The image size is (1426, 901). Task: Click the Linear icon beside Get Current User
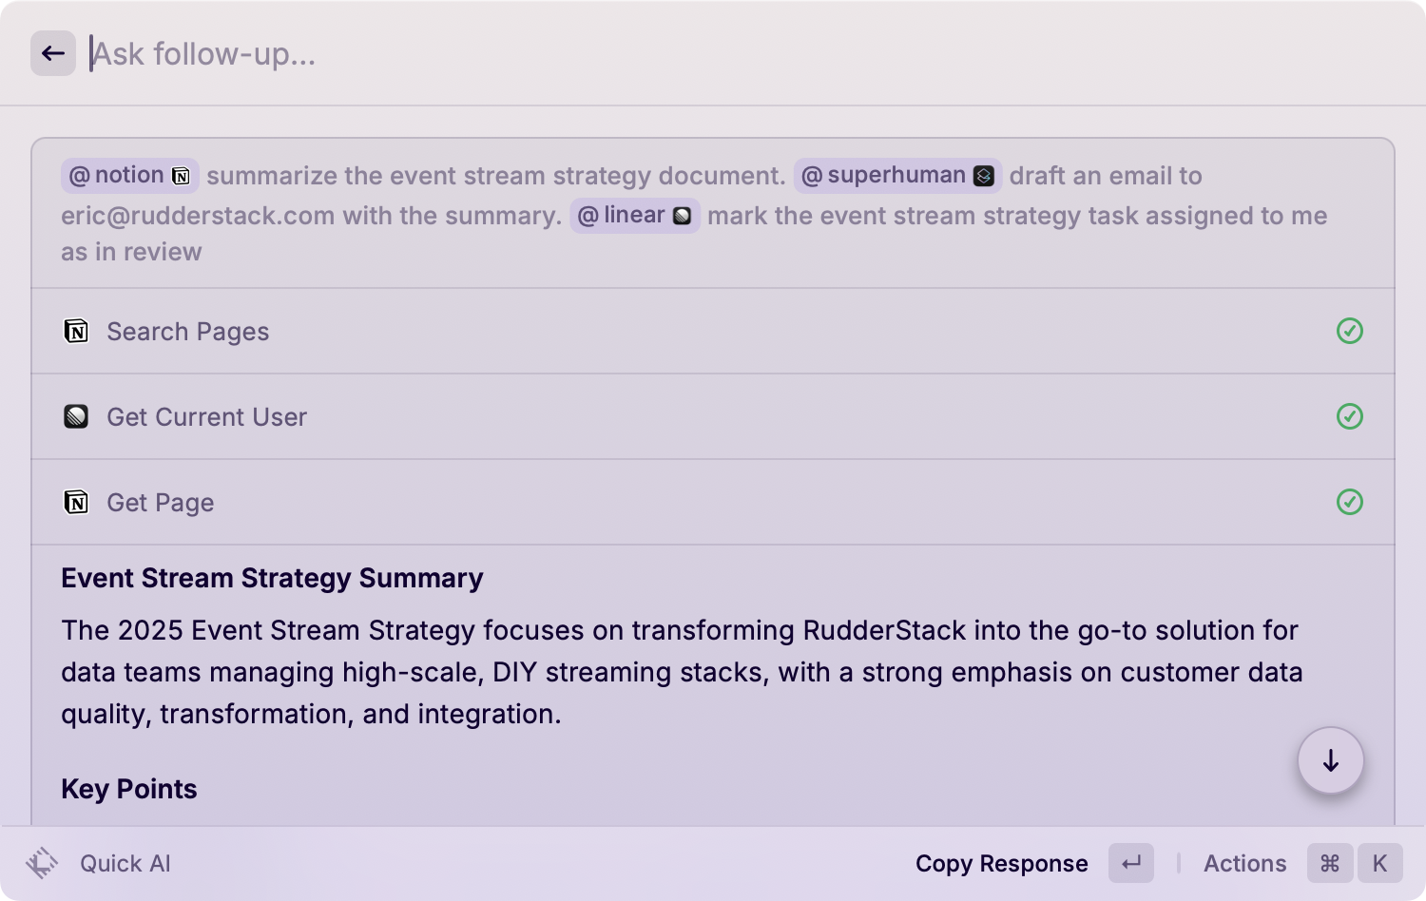pyautogui.click(x=76, y=416)
